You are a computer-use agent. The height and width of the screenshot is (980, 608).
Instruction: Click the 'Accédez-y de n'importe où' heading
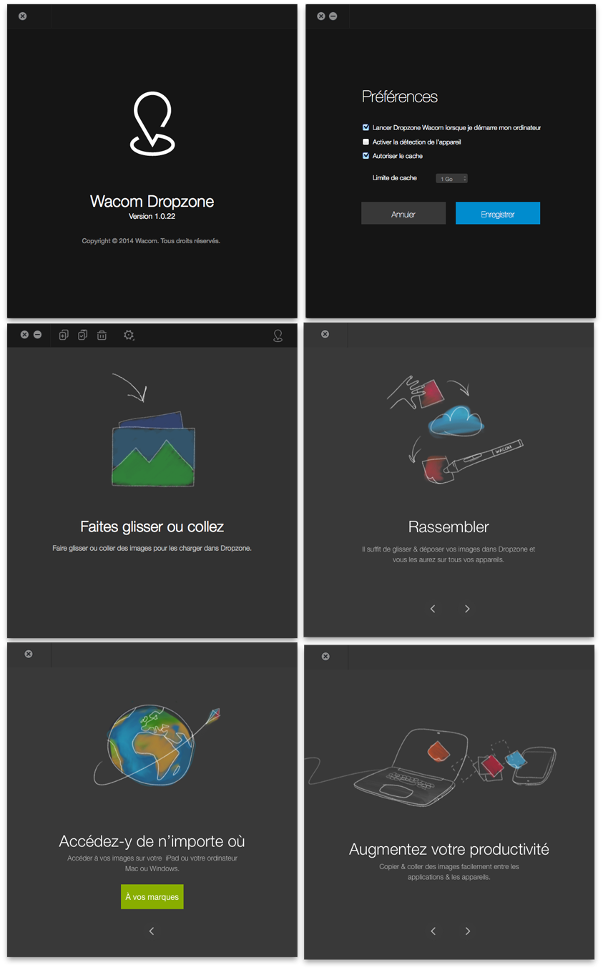152,842
